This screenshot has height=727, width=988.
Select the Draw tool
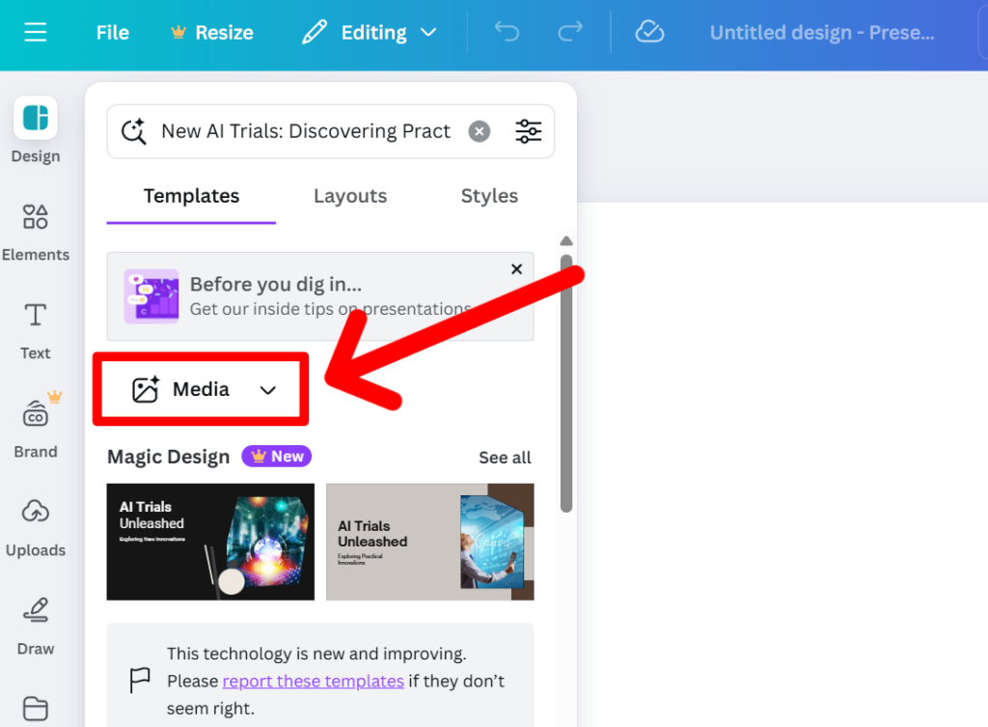point(36,627)
